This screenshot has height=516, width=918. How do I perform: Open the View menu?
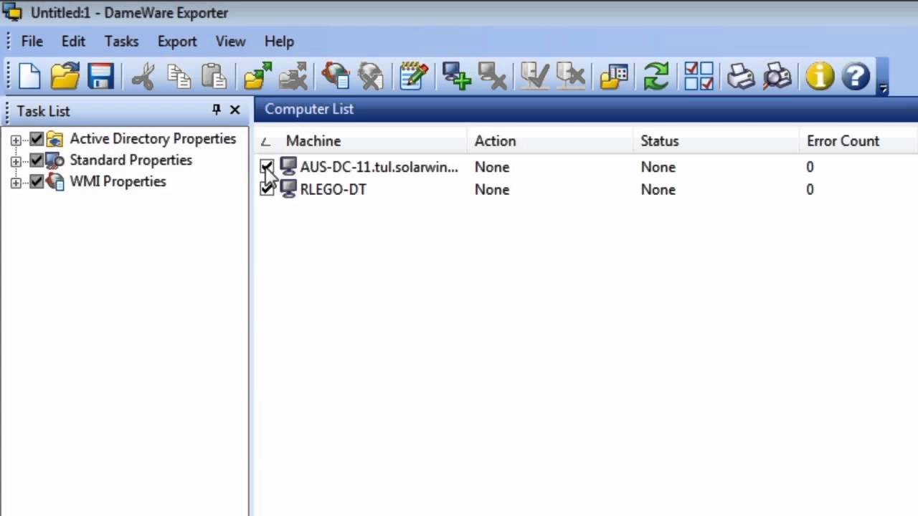(230, 41)
